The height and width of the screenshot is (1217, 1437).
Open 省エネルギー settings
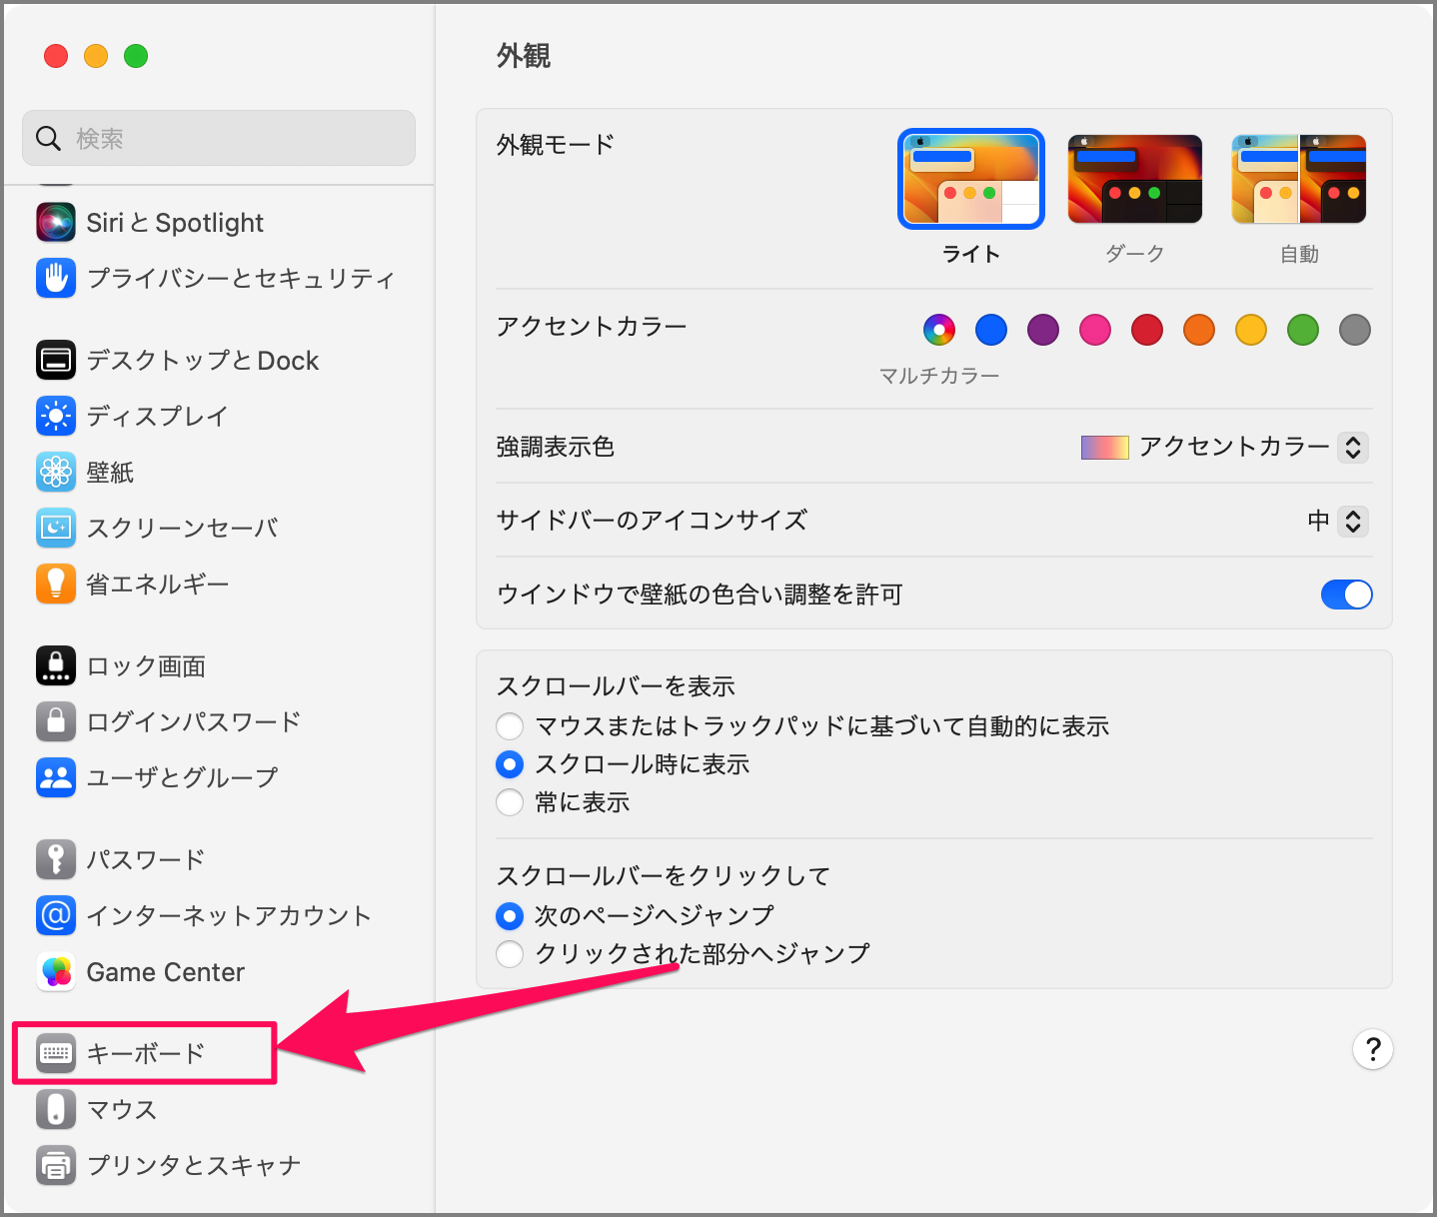coord(157,584)
